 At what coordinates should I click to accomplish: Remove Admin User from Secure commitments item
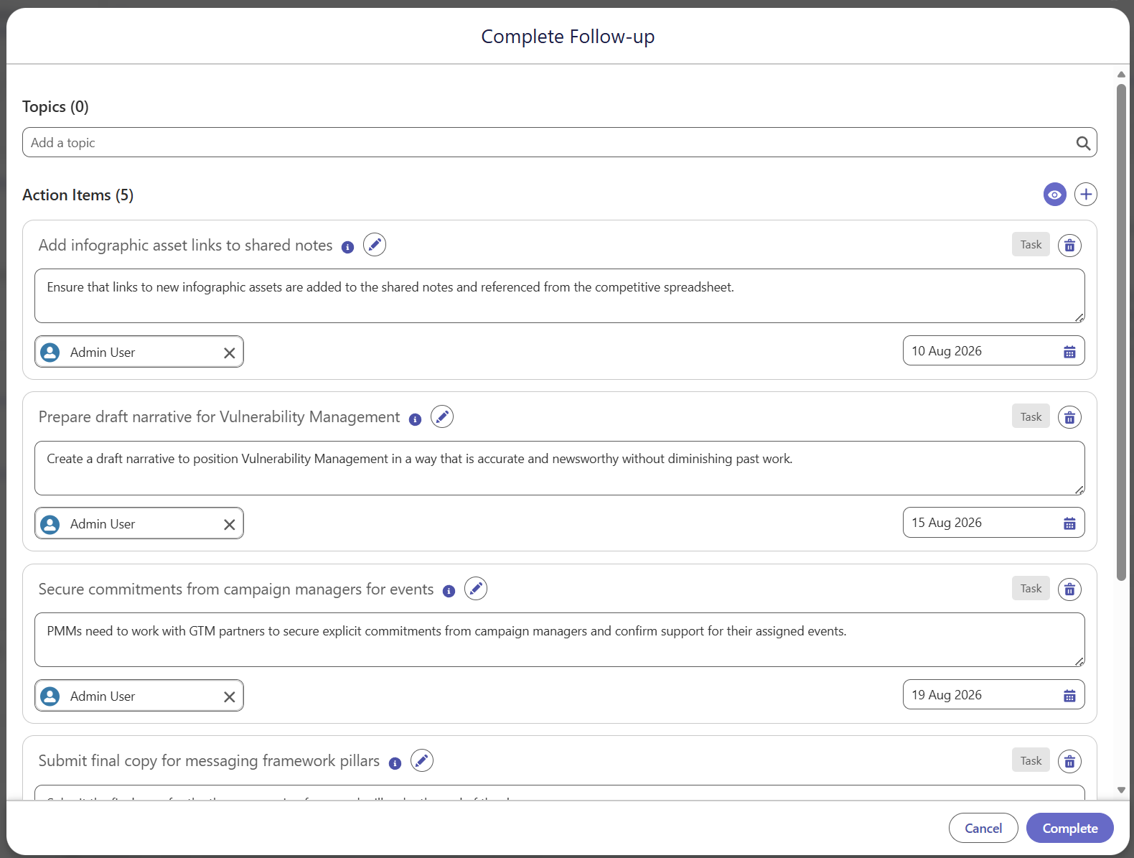point(229,696)
